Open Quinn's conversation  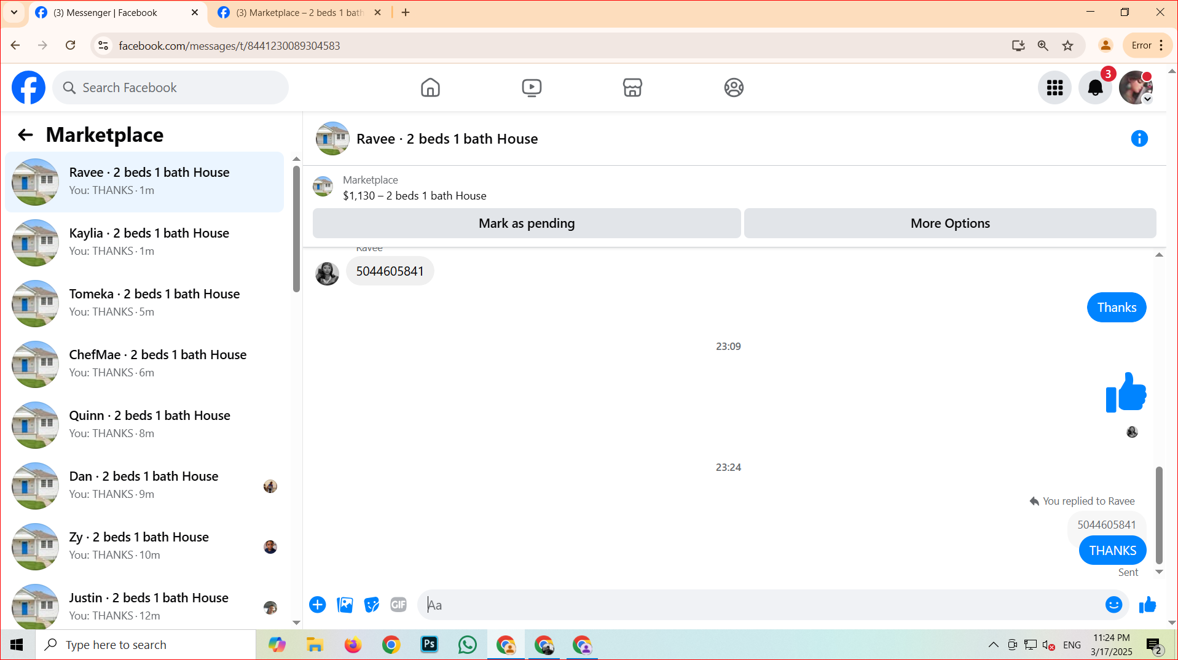pyautogui.click(x=144, y=425)
